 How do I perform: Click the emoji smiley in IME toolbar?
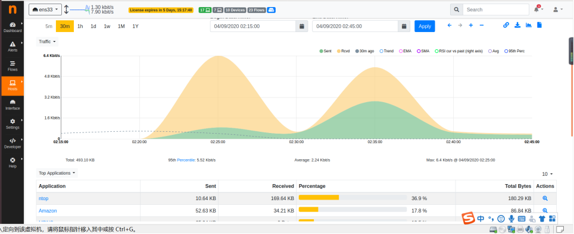tap(501, 219)
